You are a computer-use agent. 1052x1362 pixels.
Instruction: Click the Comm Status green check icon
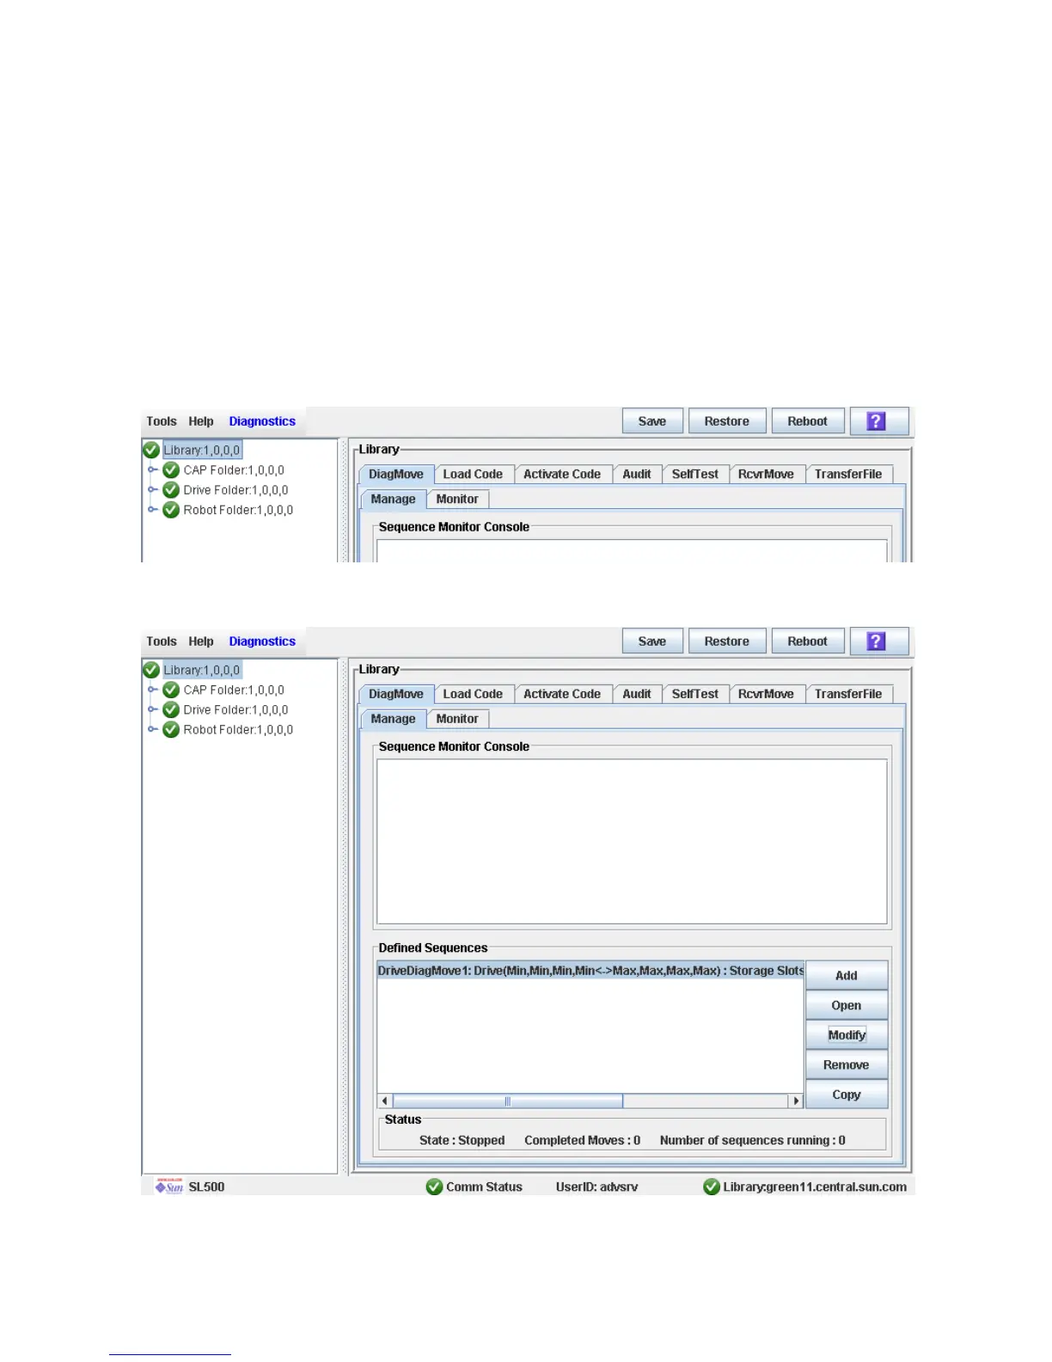pyautogui.click(x=434, y=1187)
